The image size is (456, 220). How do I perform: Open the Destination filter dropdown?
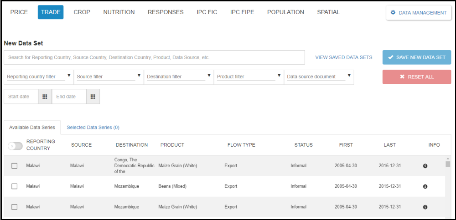pyautogui.click(x=178, y=77)
